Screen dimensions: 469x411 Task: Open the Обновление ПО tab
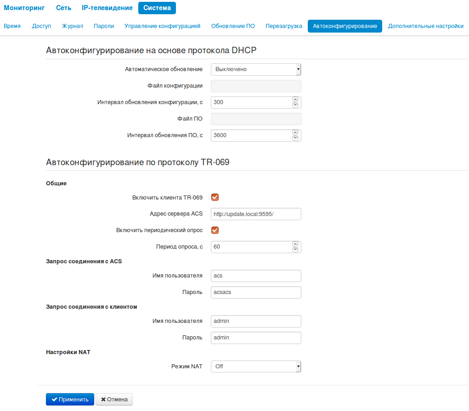pyautogui.click(x=233, y=26)
